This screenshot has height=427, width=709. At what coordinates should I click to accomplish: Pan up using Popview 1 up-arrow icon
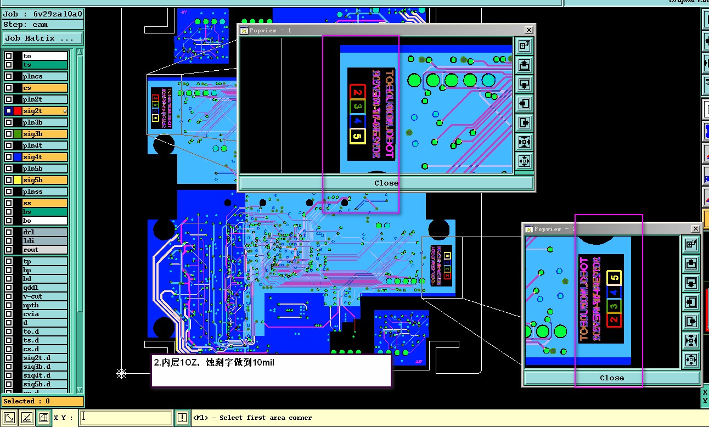point(524,65)
